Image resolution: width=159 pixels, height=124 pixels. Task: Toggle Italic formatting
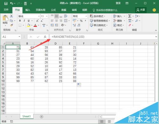[x=24, y=21]
